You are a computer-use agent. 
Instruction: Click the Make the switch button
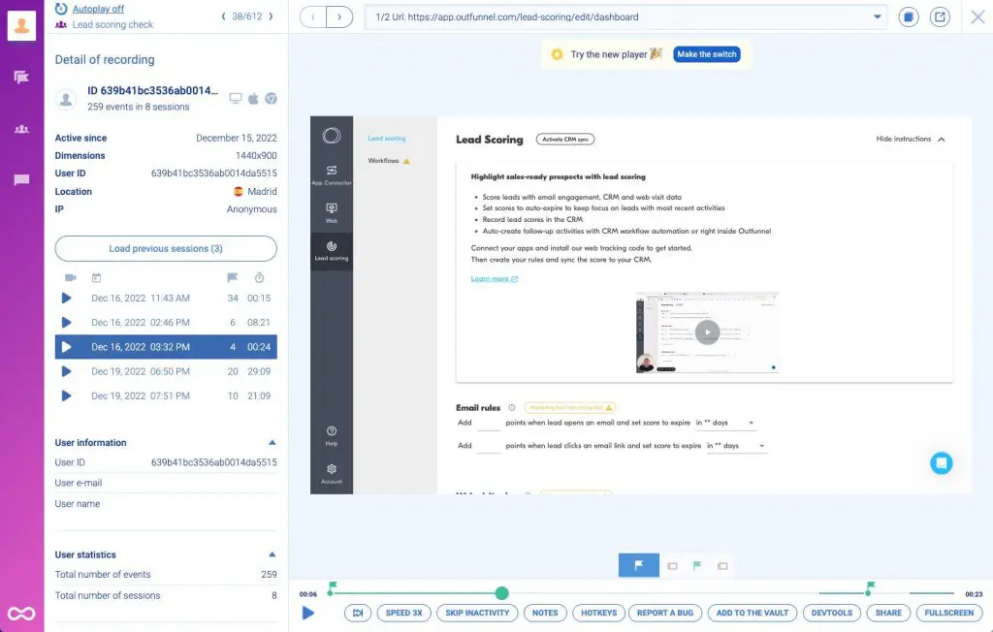(x=706, y=54)
